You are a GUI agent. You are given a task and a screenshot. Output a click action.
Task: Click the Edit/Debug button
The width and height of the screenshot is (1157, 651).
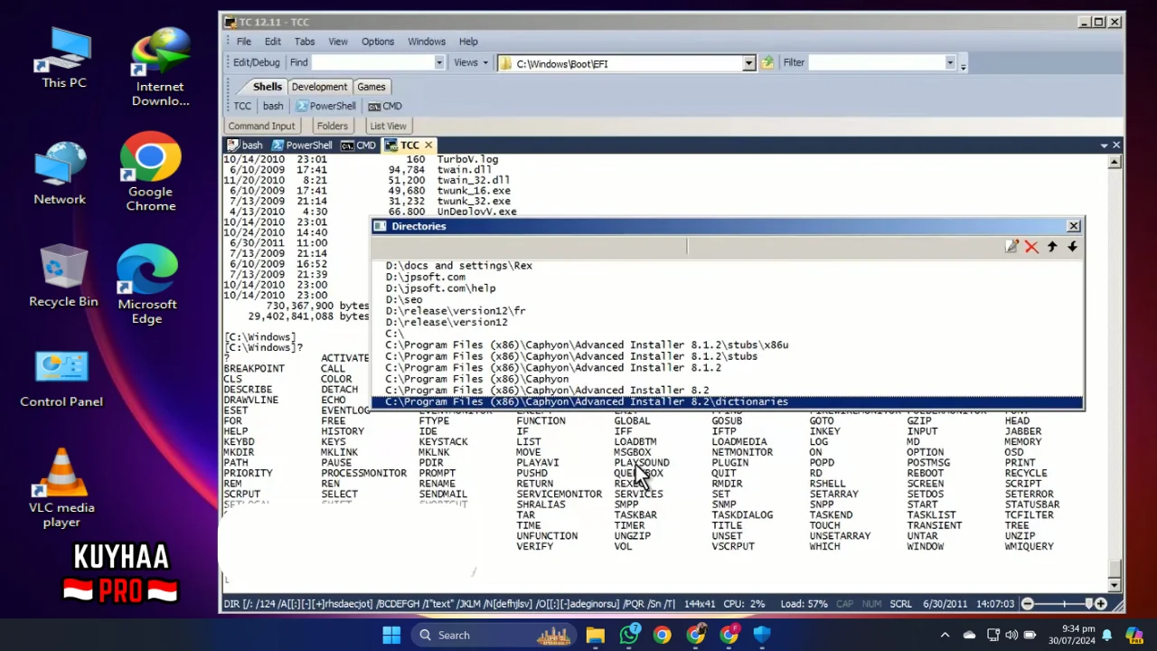[x=256, y=62]
